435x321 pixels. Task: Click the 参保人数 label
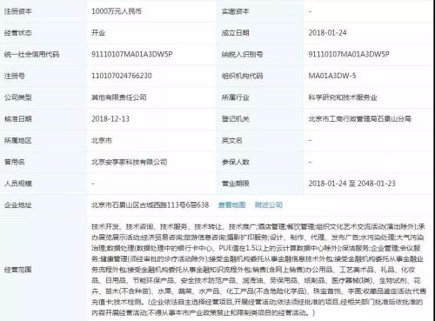(x=235, y=162)
